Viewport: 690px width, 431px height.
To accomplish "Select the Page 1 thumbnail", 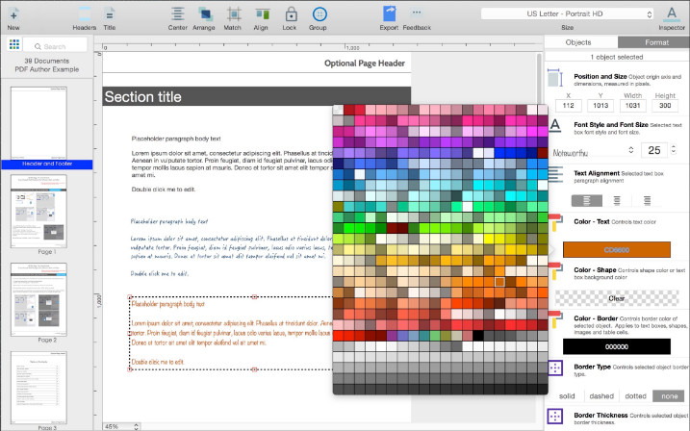I will click(38, 211).
